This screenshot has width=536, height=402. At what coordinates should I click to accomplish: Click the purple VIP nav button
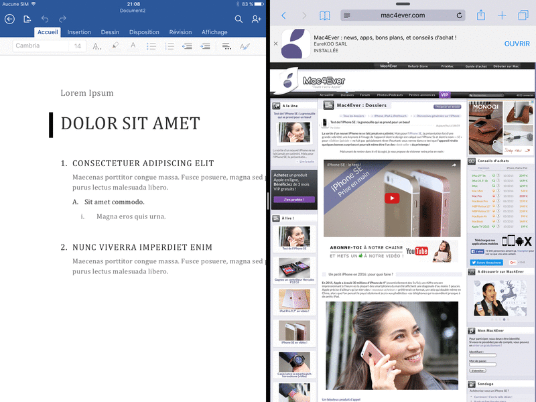444,95
